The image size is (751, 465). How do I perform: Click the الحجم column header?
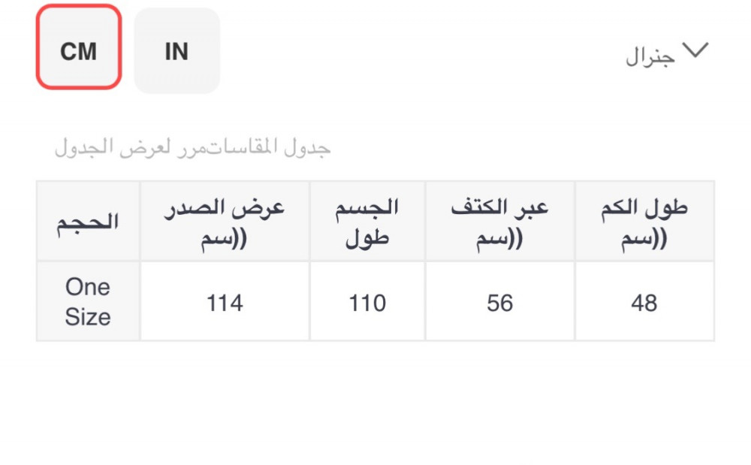[x=88, y=222]
